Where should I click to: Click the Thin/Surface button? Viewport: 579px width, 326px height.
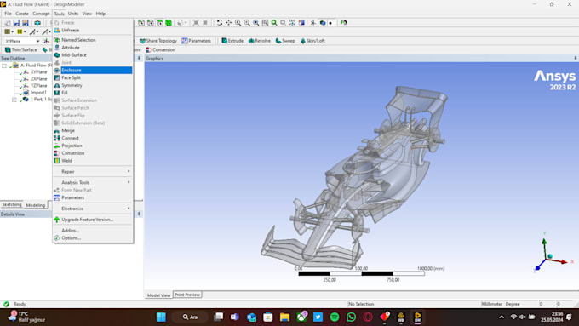tap(20, 50)
